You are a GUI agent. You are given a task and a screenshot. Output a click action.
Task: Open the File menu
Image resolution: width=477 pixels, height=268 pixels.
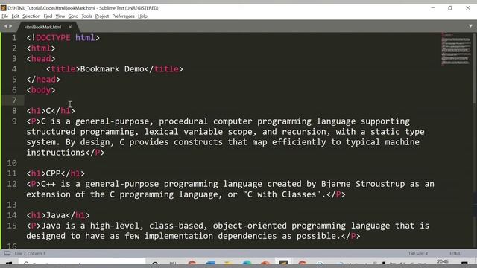(5, 16)
